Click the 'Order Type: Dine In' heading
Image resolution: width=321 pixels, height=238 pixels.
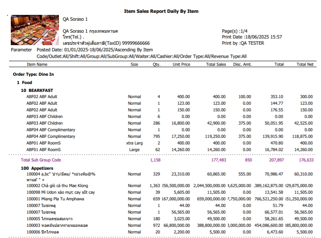33,75
